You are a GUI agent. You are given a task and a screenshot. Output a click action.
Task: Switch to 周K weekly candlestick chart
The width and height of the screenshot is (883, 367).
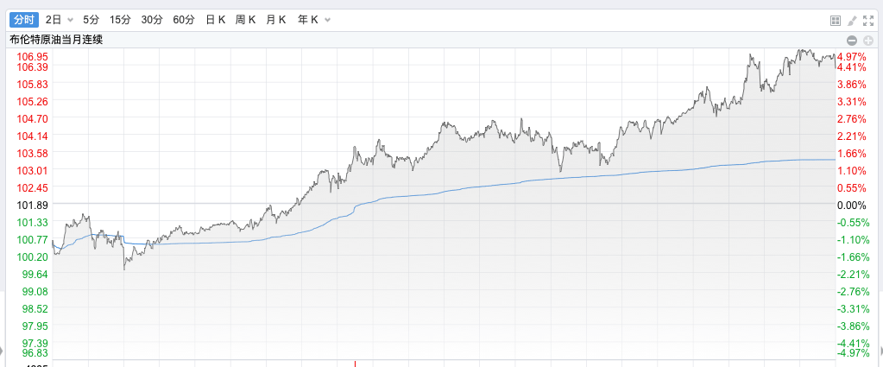tap(246, 19)
